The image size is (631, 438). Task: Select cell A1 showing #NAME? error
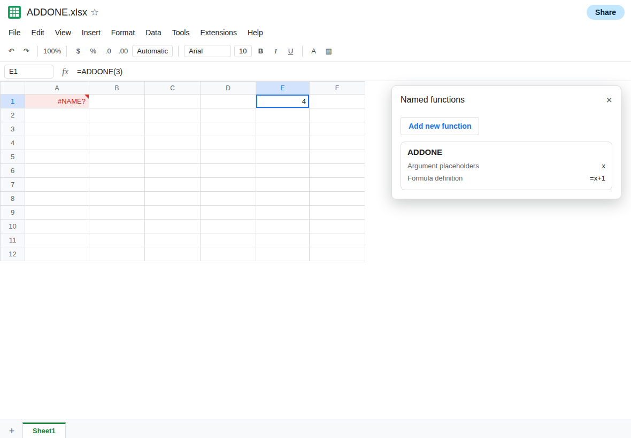57,101
